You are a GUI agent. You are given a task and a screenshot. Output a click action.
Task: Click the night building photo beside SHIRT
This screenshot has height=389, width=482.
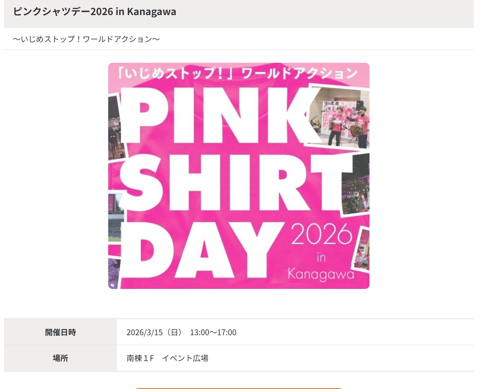point(355,184)
